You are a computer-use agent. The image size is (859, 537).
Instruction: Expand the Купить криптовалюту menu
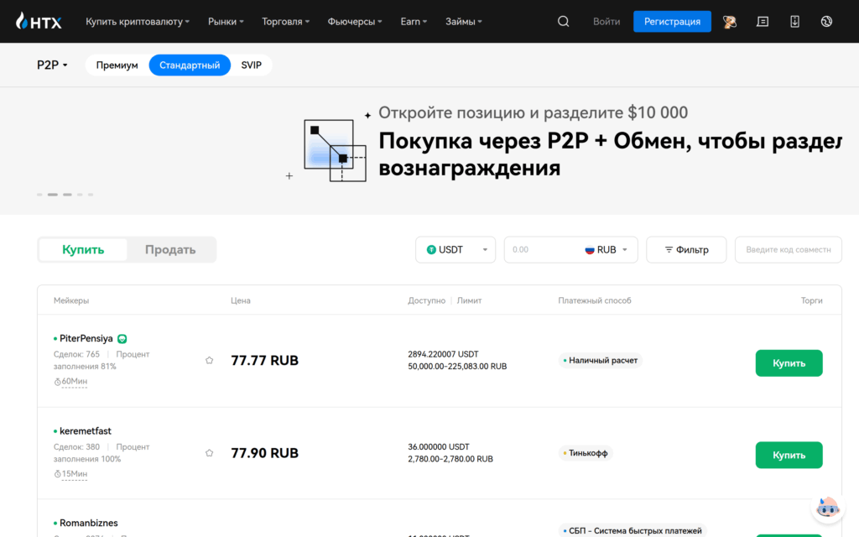(138, 21)
